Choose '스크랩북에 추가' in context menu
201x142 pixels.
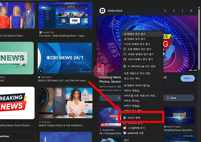pos(142,128)
